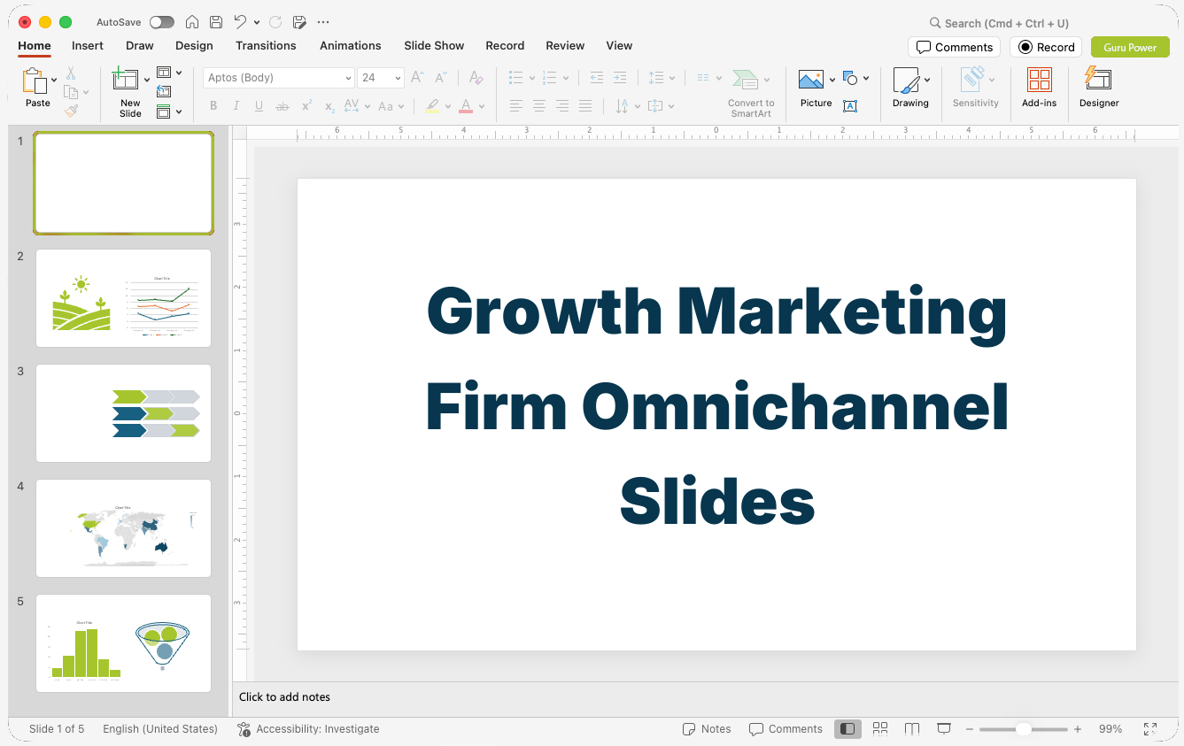Open the Animations tab

click(350, 45)
